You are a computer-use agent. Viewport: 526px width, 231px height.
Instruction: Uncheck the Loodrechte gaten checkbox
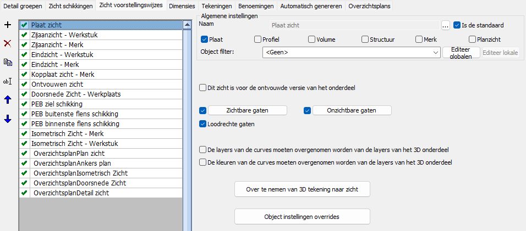(203, 124)
